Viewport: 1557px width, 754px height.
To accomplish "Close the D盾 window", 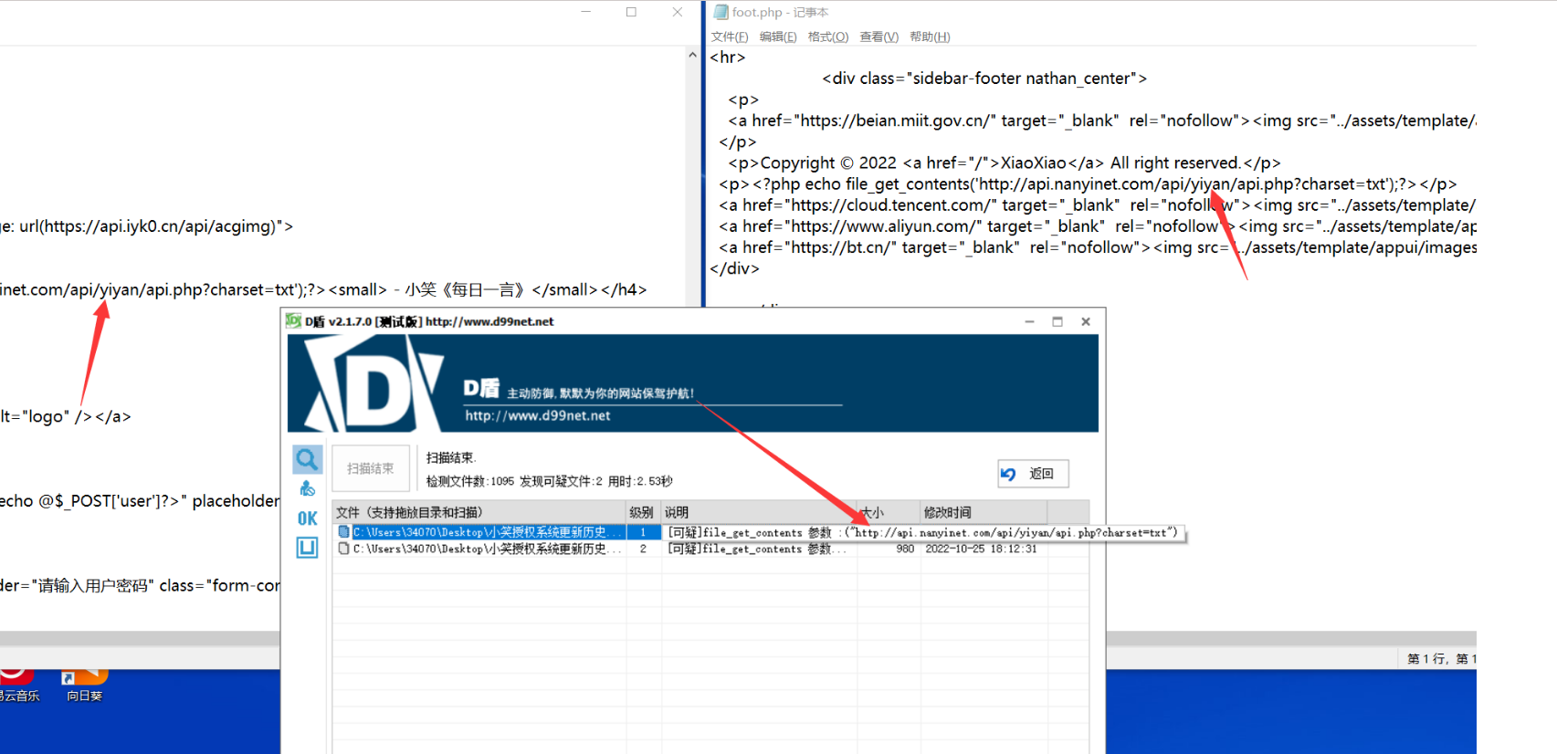I will coord(1086,321).
